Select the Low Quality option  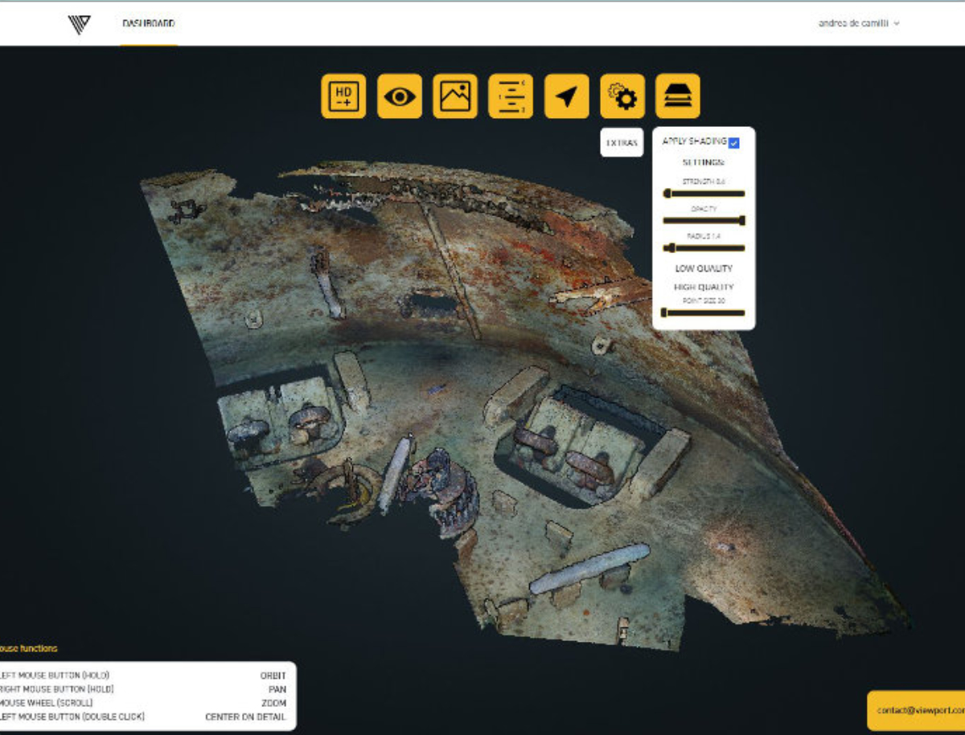[704, 268]
